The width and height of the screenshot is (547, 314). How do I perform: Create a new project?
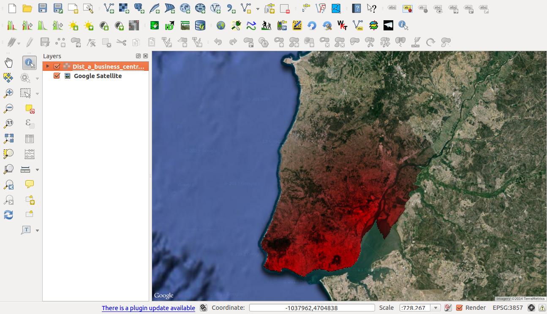(x=12, y=8)
